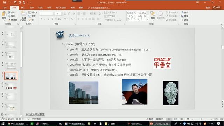Open Text Direction (文字方向) dropdown
This screenshot has height=126, width=224.
[111, 13]
